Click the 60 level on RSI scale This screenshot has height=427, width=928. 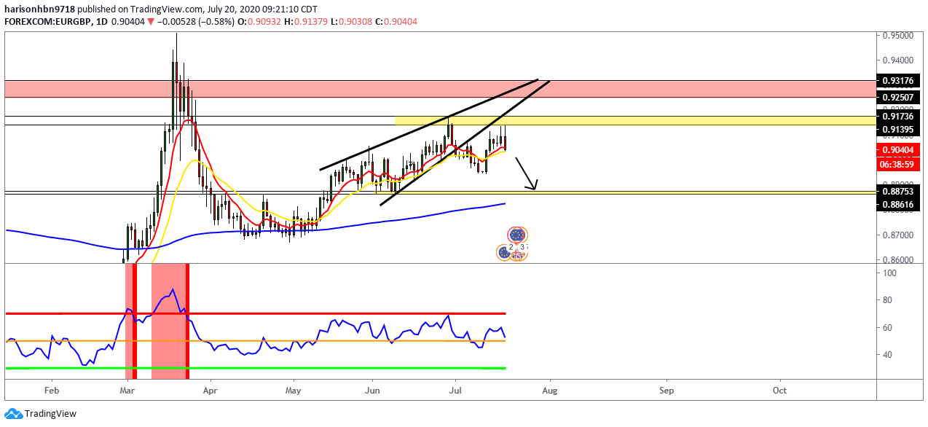point(887,327)
